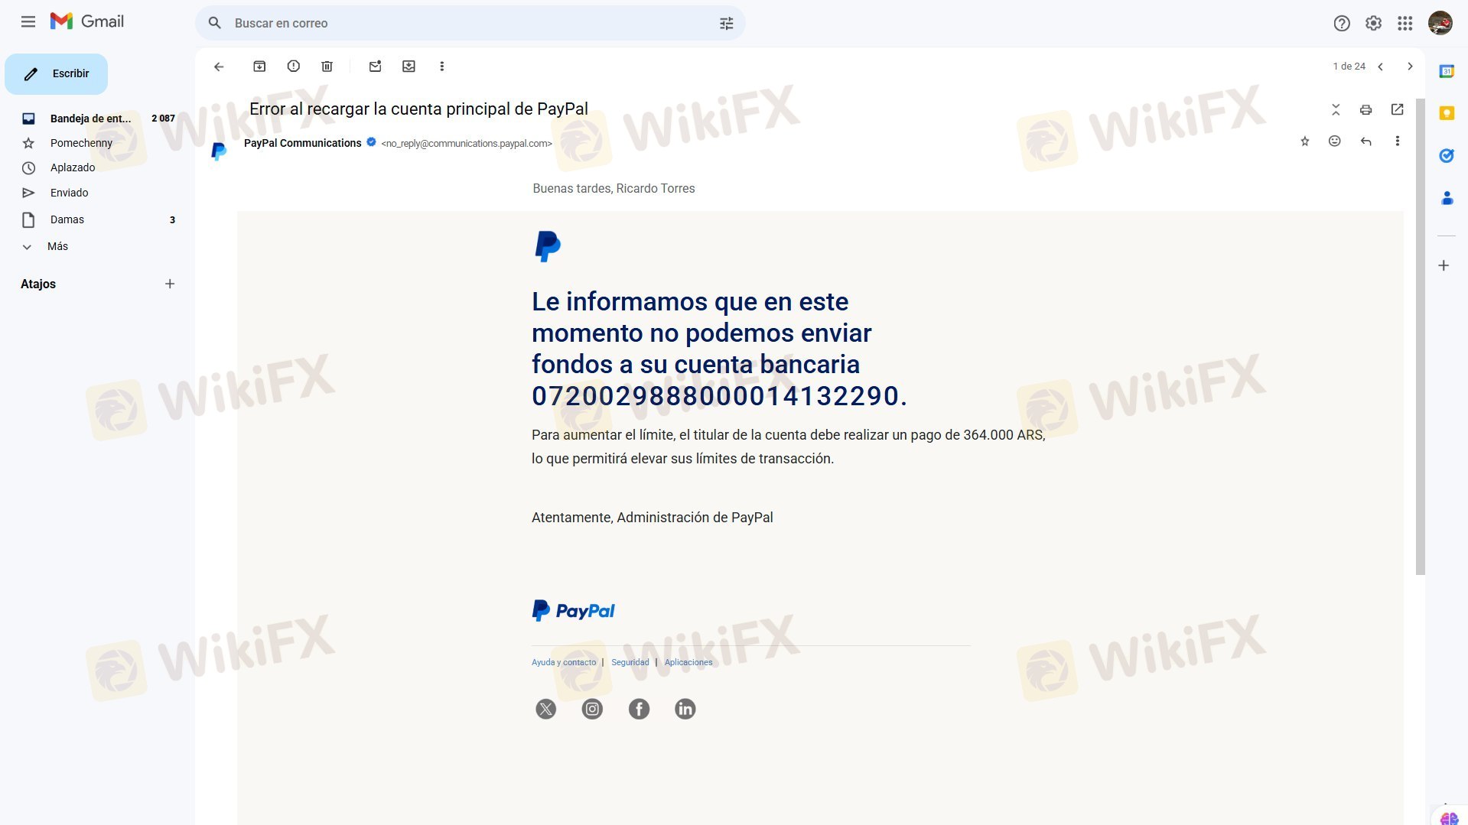This screenshot has width=1468, height=825.
Task: Star the PayPal message
Action: point(1305,141)
